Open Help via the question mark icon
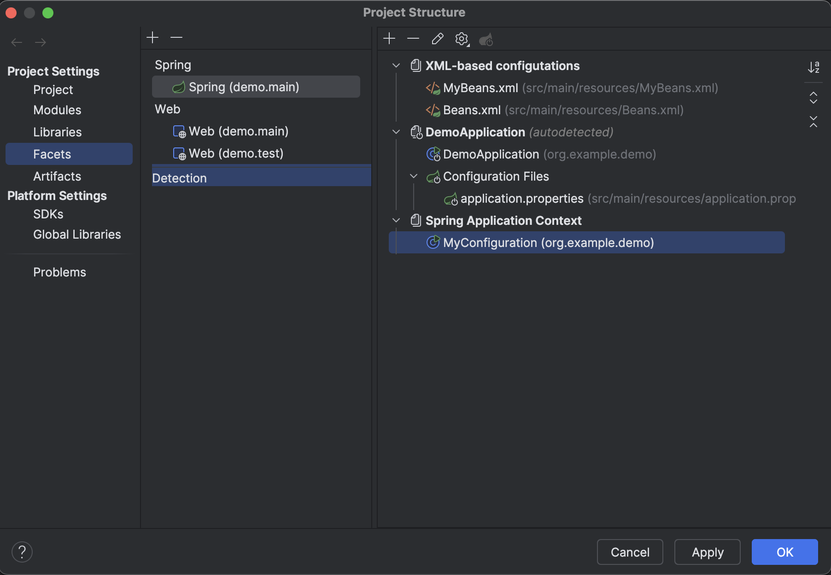The image size is (831, 575). point(22,552)
